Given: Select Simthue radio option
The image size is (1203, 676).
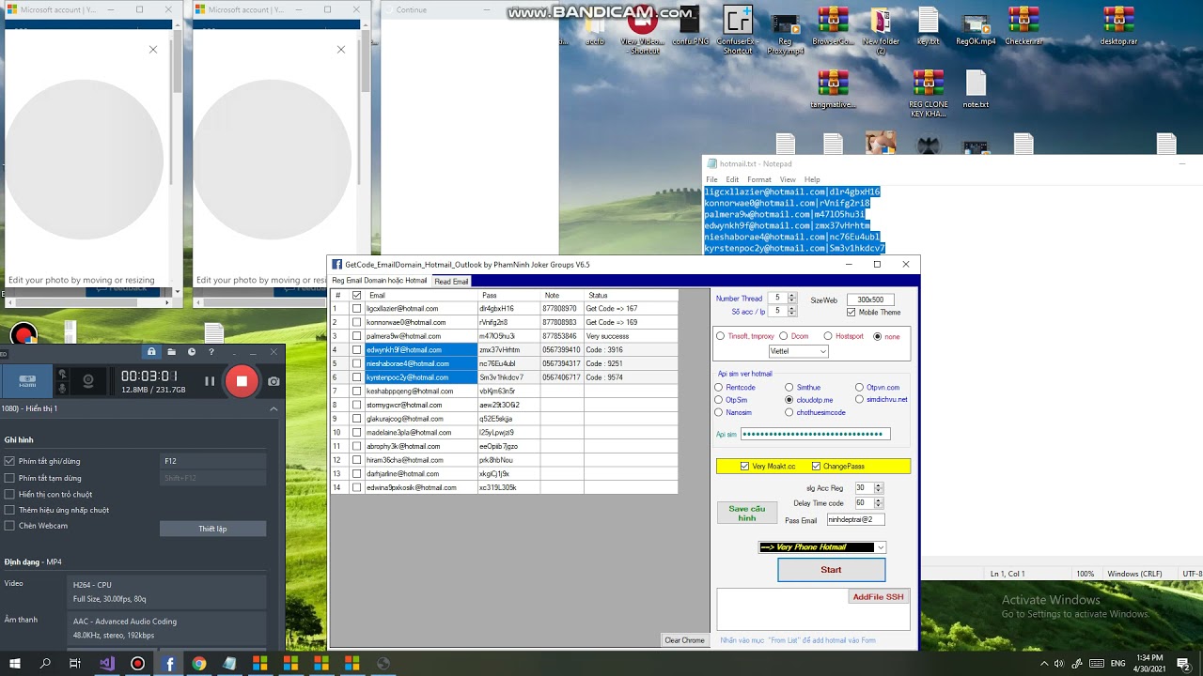Looking at the screenshot, I should pos(789,387).
